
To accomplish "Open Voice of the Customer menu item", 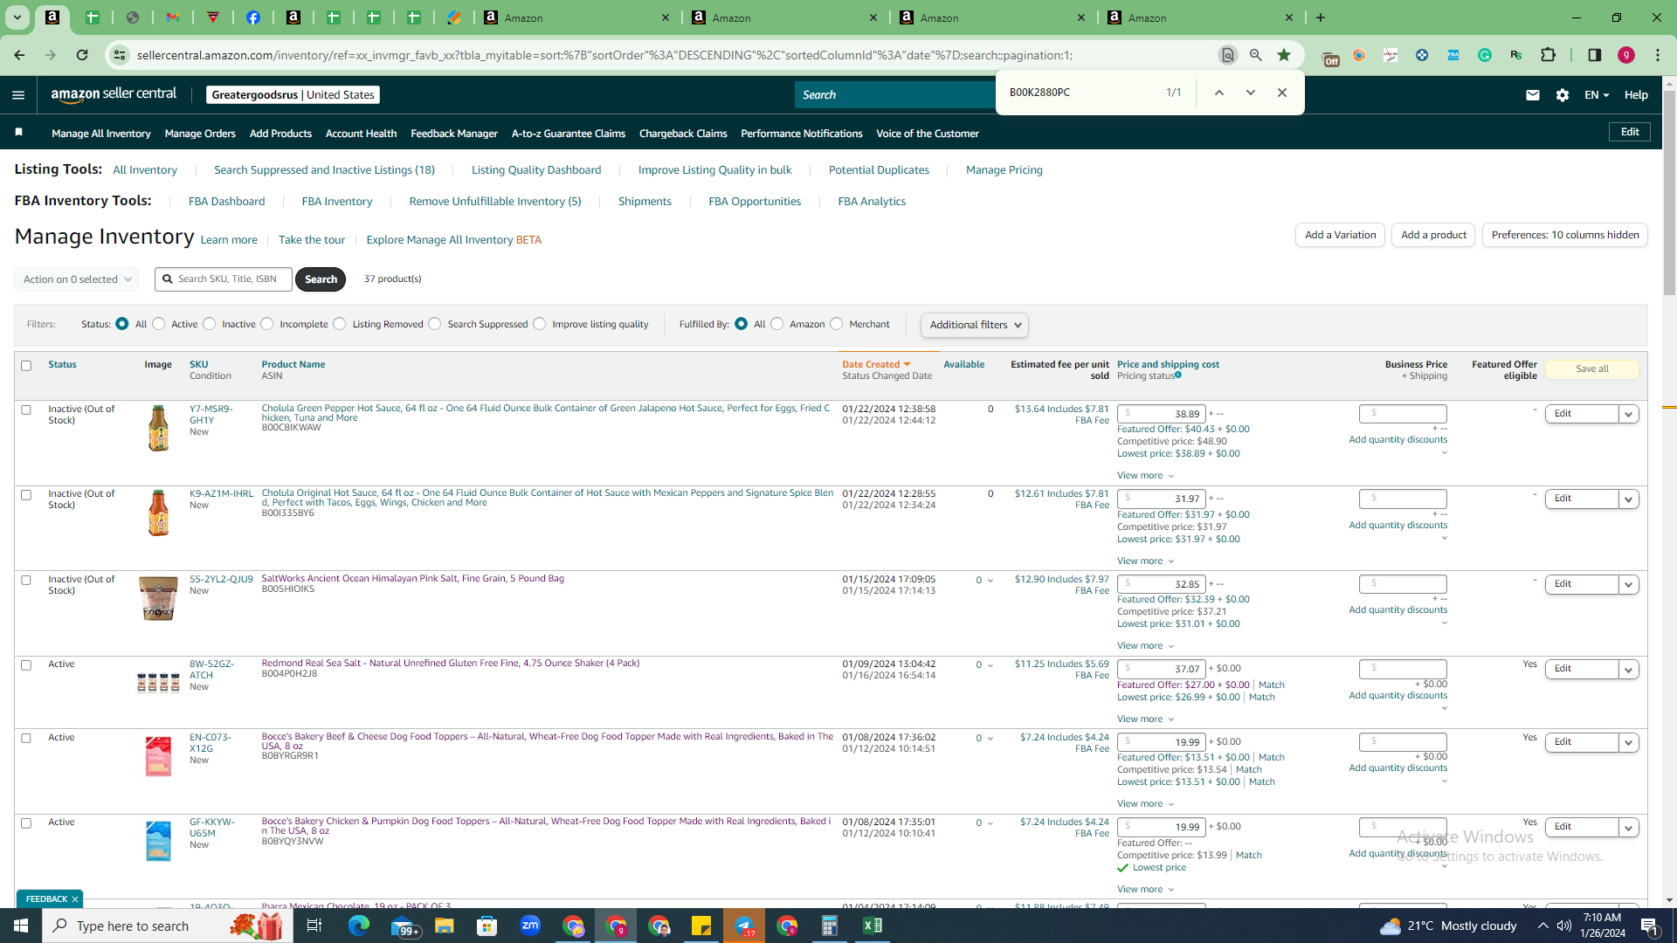I will (x=928, y=134).
